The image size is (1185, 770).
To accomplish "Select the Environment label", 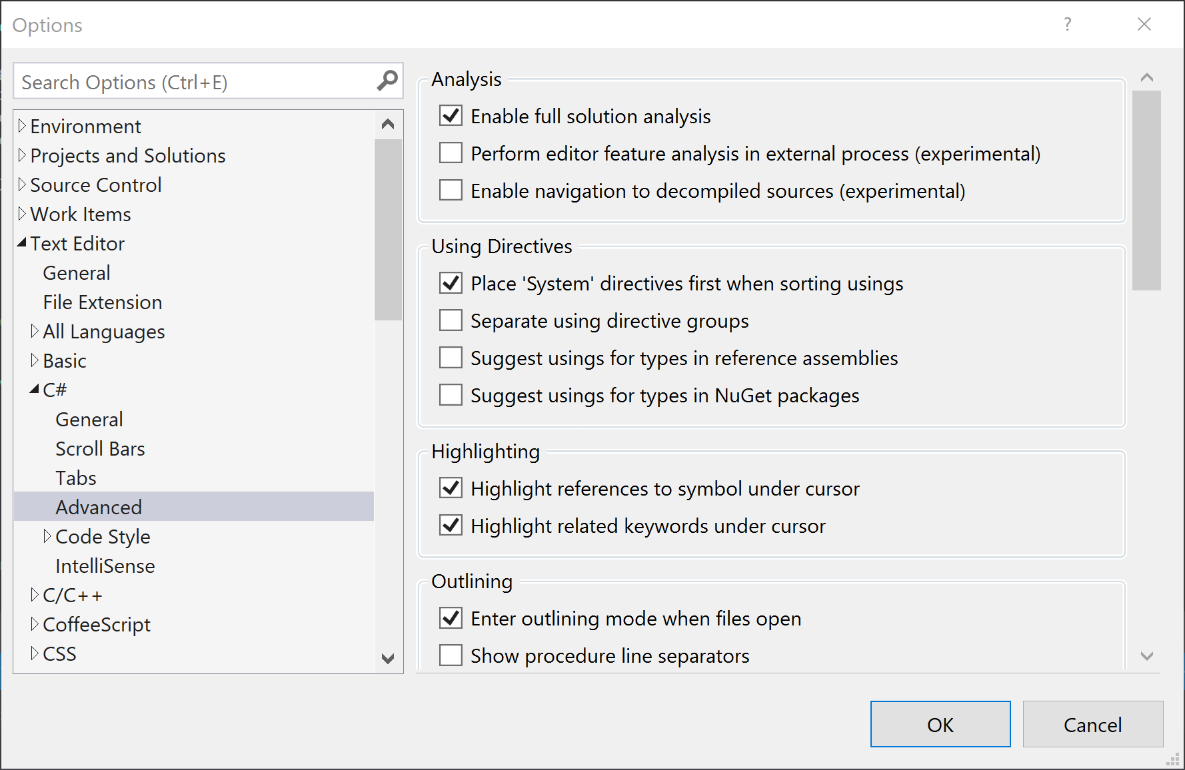I will 86,127.
